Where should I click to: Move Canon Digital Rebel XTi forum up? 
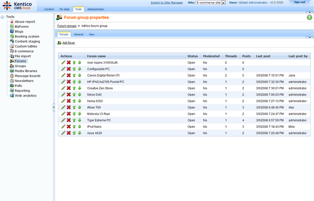pos(74,75)
